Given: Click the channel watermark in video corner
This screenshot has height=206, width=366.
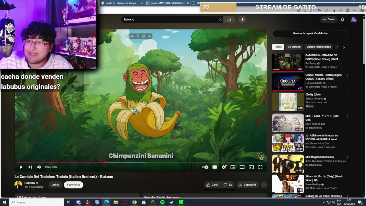Looking at the screenshot, I should (261, 156).
